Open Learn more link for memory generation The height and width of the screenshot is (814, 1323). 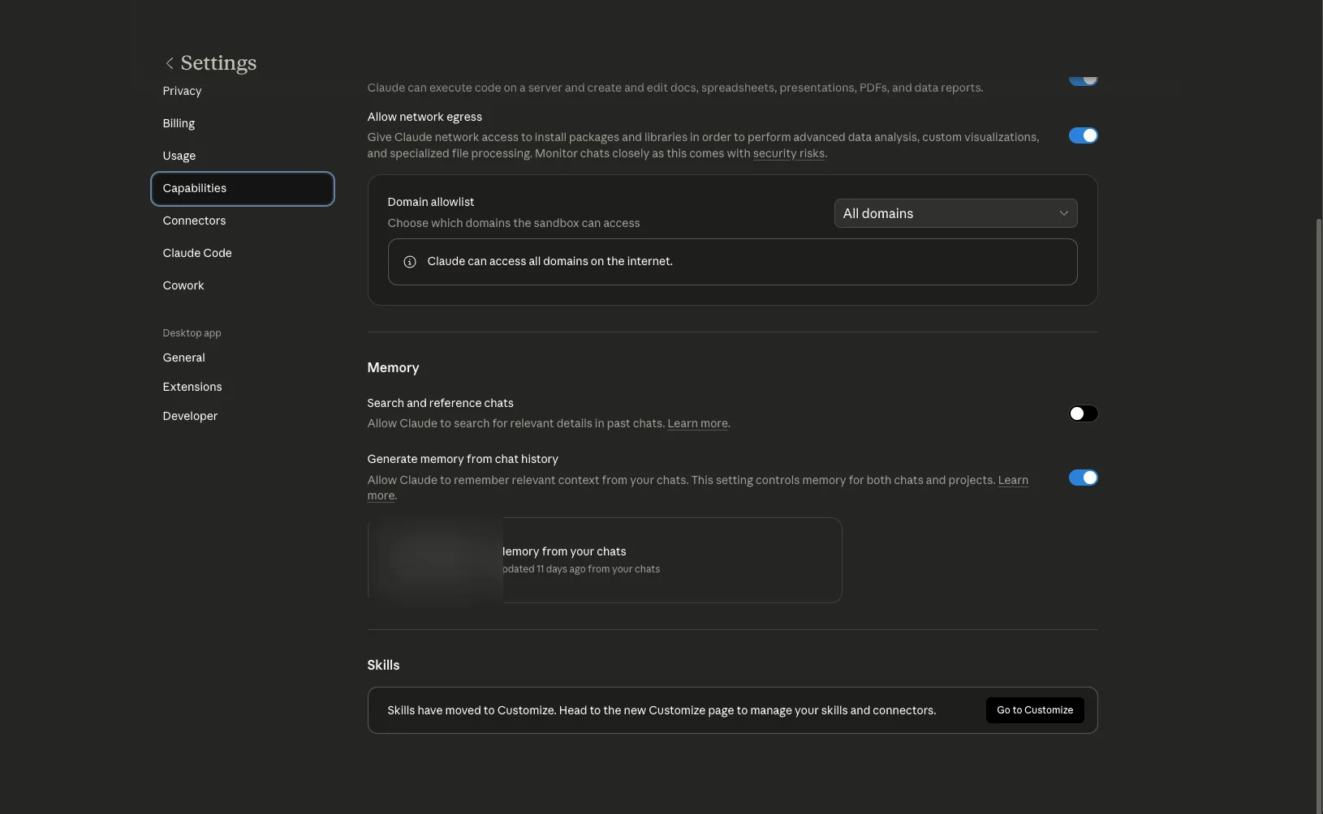(x=1013, y=480)
